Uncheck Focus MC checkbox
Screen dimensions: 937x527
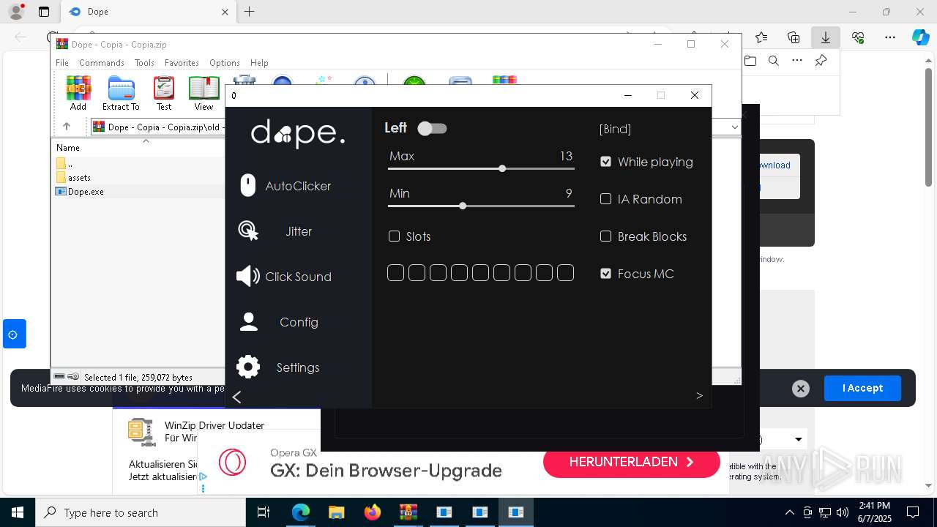[x=605, y=274]
